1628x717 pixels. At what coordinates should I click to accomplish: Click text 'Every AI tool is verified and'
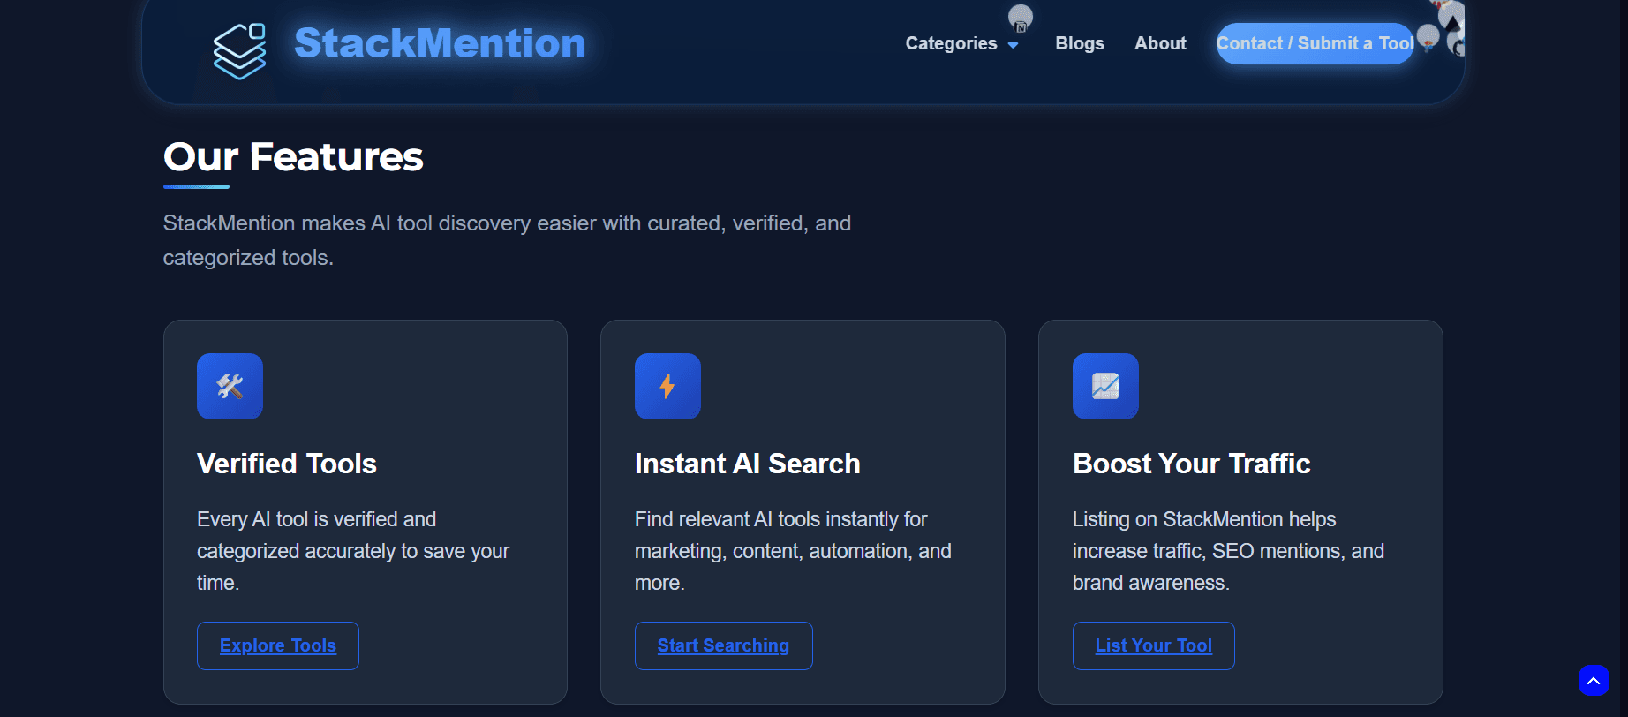(316, 519)
